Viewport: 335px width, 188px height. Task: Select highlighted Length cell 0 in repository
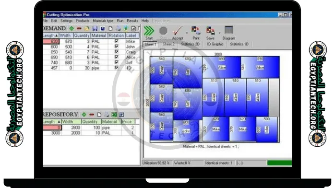pyautogui.click(x=52, y=128)
